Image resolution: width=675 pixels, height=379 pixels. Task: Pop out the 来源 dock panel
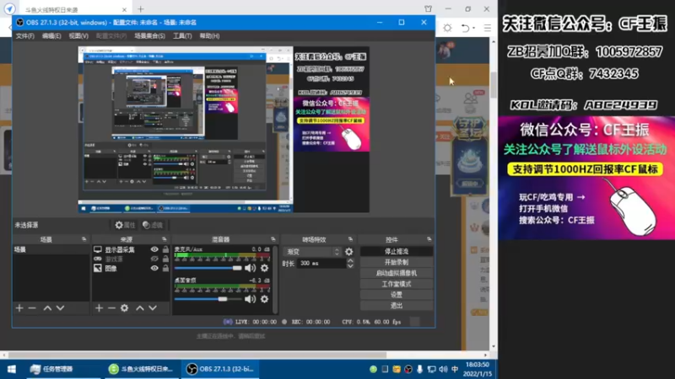(164, 239)
